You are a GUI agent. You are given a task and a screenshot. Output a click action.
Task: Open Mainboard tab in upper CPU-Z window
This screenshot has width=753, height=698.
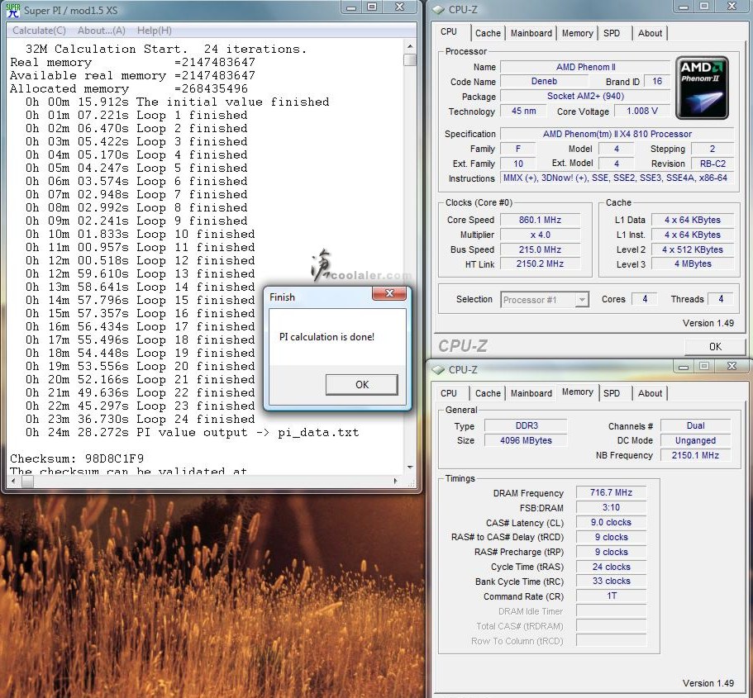point(531,33)
